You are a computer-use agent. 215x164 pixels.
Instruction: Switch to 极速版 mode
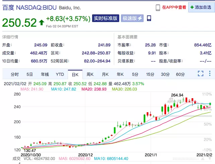tap(132, 19)
